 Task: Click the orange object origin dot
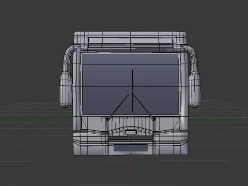point(126,118)
